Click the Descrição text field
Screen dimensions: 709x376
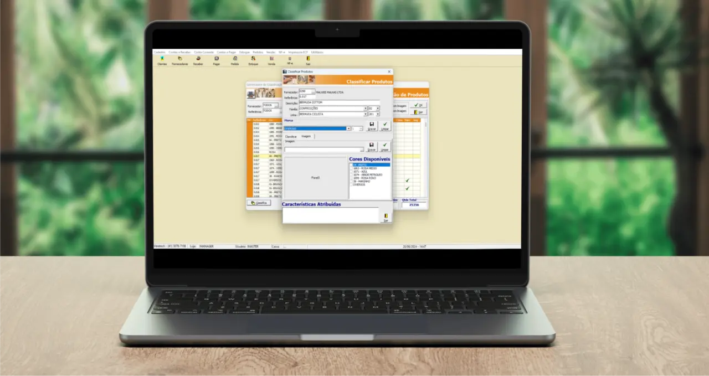(x=339, y=102)
